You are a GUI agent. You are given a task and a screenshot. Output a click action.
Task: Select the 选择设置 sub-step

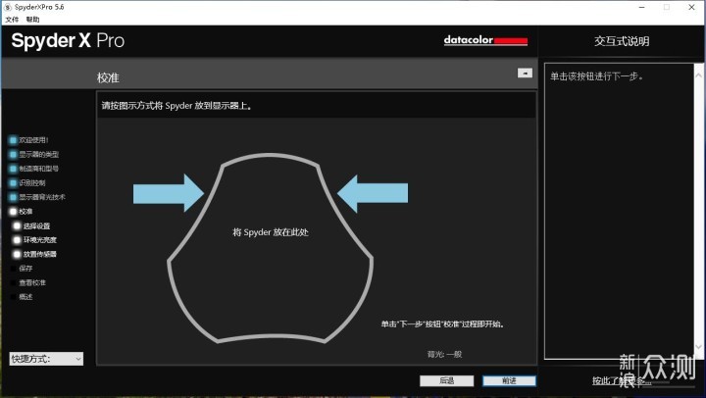32,226
